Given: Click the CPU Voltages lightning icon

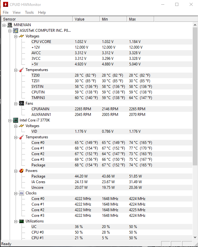Looking at the screenshot, I should pyautogui.click(x=22, y=126).
